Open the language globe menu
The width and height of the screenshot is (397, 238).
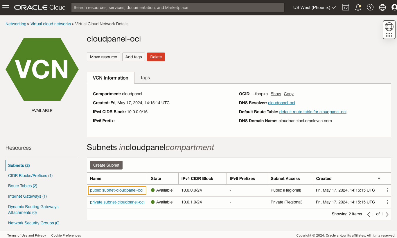pos(382,8)
